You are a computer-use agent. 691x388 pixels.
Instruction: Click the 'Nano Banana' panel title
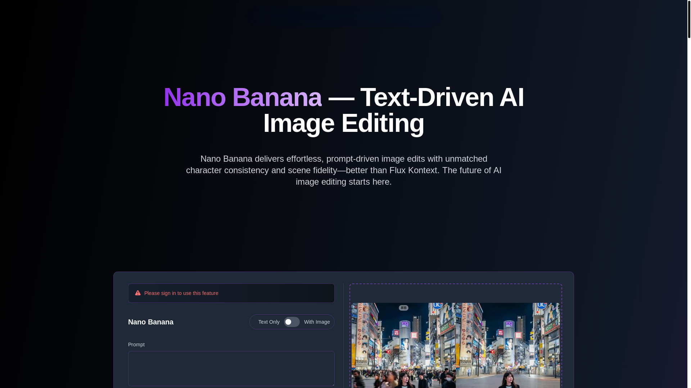coord(151,322)
